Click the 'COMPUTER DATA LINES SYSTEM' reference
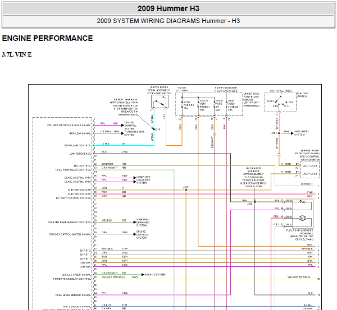The width and height of the screenshot is (337, 310). (143, 180)
